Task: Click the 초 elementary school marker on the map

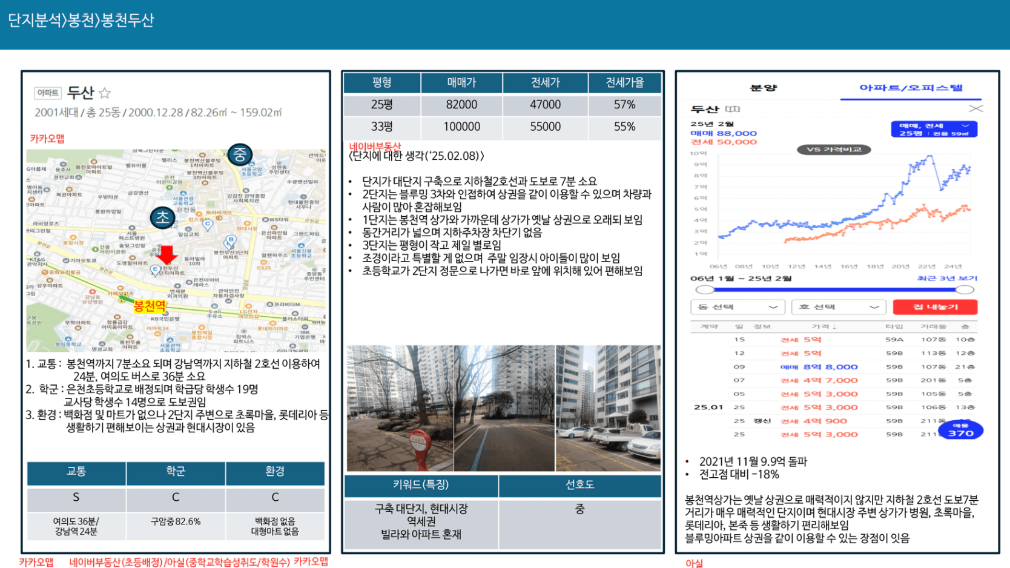Action: click(162, 217)
